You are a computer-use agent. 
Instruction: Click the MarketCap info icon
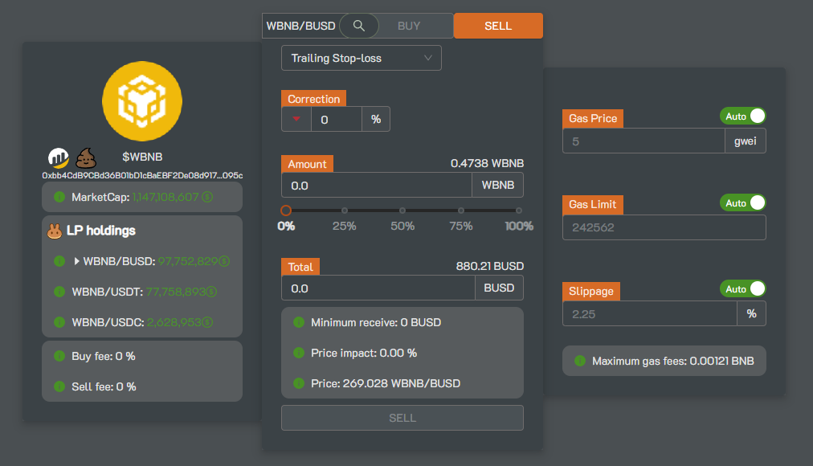pos(59,197)
